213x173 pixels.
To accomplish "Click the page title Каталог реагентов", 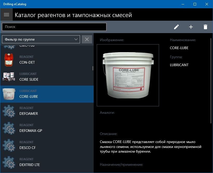I will (x=73, y=15).
